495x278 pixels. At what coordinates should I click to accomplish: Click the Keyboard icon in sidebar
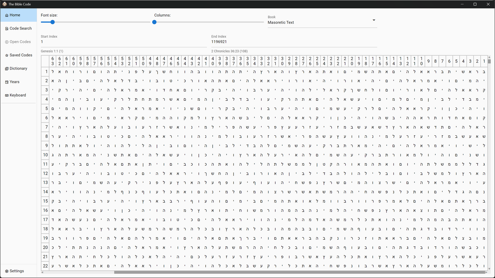coord(7,96)
